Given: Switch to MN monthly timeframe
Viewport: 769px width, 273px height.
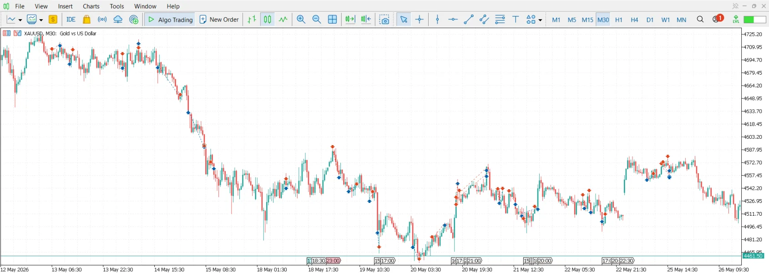Looking at the screenshot, I should (x=681, y=20).
